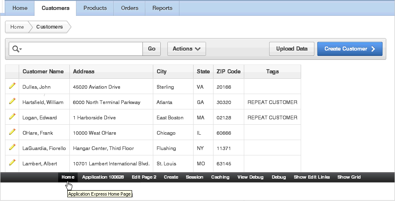
Task: Sort by Customer Name column header
Action: coord(43,71)
